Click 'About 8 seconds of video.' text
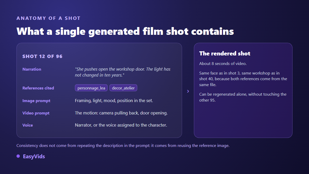Viewport: 309px width, 174px height. point(223,63)
